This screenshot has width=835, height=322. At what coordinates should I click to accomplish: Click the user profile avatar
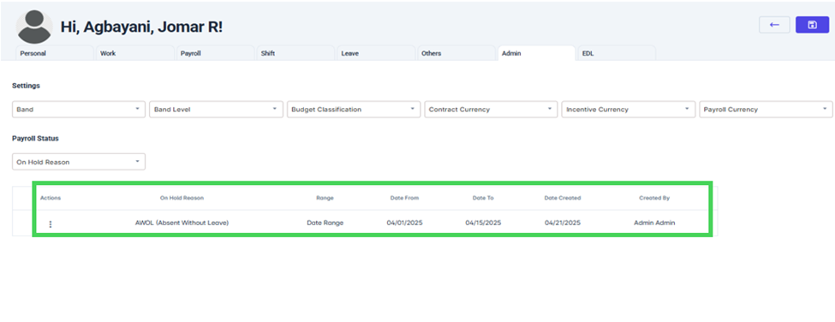point(34,27)
